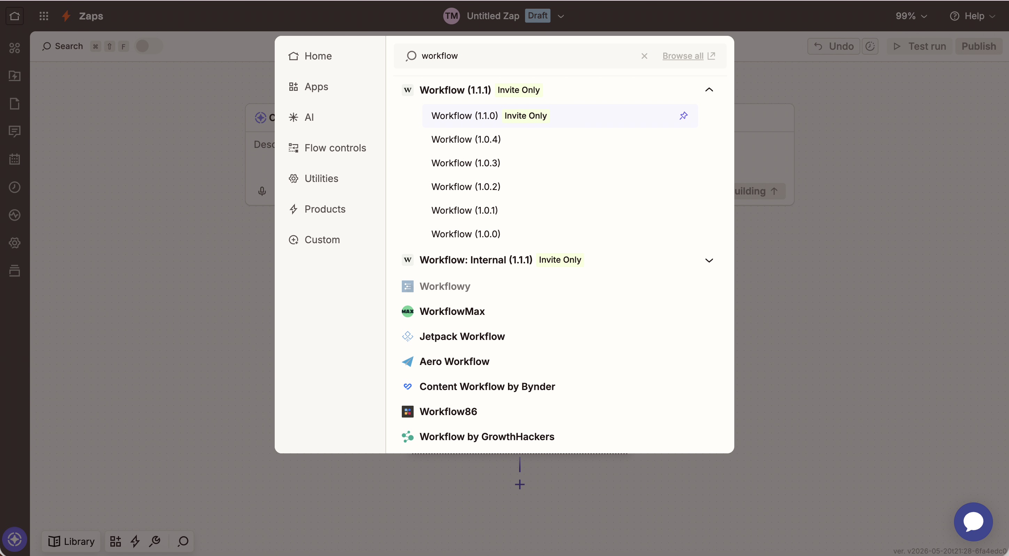Open the left sidebar Zap file icon
The width and height of the screenshot is (1009, 556).
tap(15, 76)
